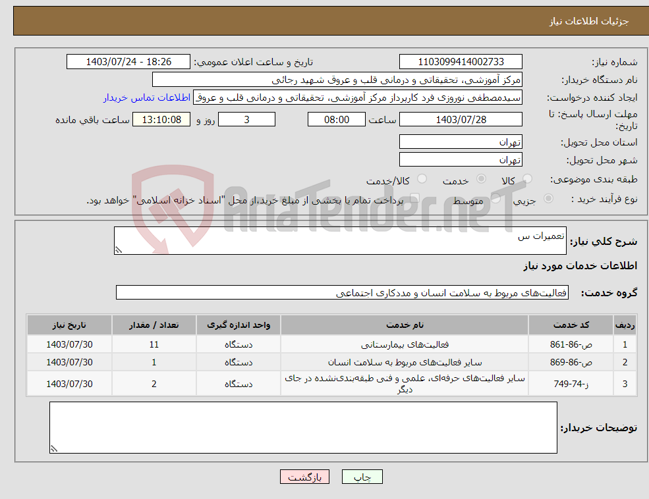Click service code ص-86-869

571,362
